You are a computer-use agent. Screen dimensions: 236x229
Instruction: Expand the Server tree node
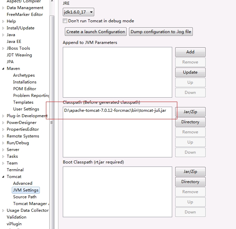[x=3, y=150]
